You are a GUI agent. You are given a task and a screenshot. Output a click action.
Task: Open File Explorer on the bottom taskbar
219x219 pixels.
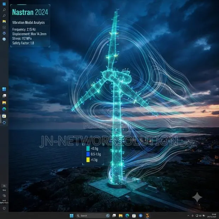tap(120, 216)
